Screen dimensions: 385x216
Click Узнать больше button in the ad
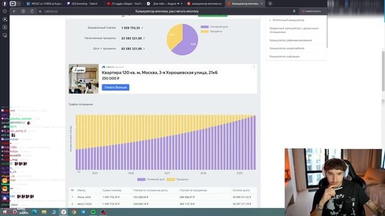tap(115, 88)
